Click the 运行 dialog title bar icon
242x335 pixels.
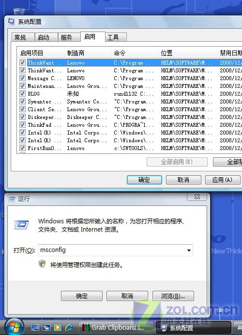[12, 199]
